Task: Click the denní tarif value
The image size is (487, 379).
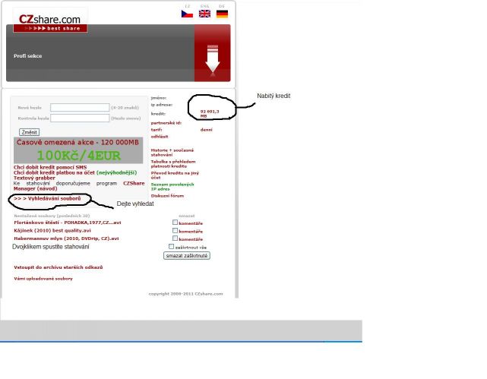Action: pyautogui.click(x=207, y=130)
